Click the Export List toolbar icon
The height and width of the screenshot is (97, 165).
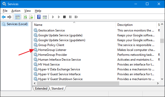(31, 17)
